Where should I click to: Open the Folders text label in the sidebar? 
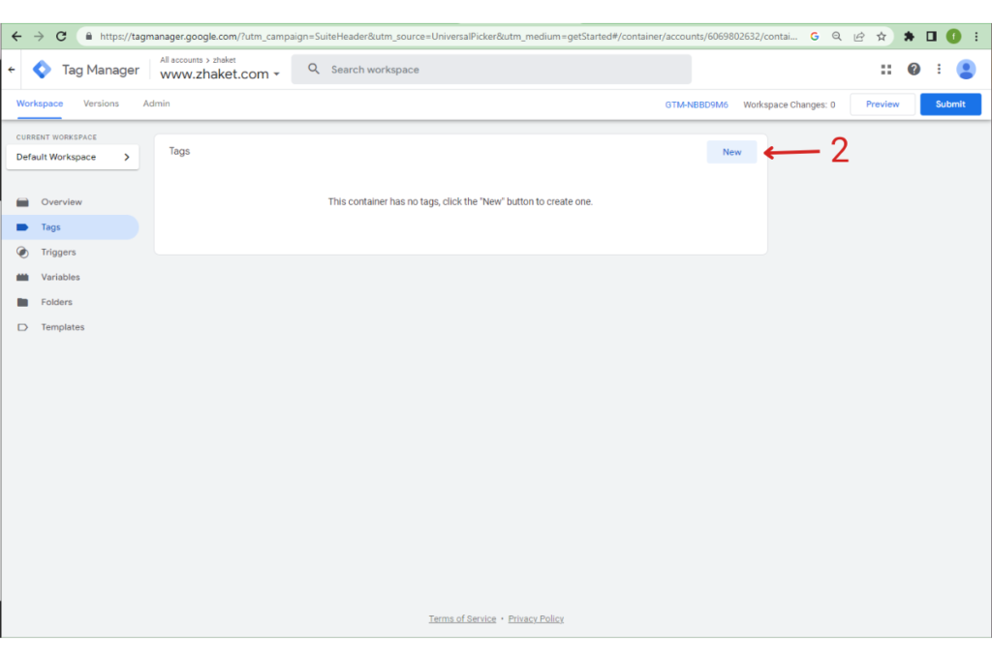tap(56, 302)
